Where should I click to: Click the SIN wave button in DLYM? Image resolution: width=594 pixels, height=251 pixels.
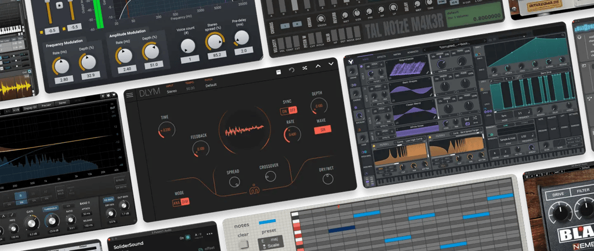pos(323,130)
